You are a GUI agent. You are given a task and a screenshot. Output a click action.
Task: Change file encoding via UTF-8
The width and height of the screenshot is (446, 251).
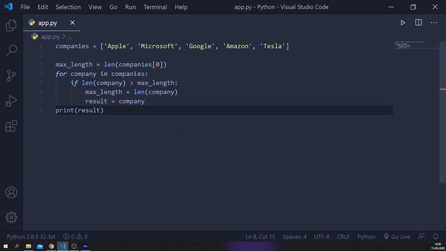pyautogui.click(x=322, y=237)
